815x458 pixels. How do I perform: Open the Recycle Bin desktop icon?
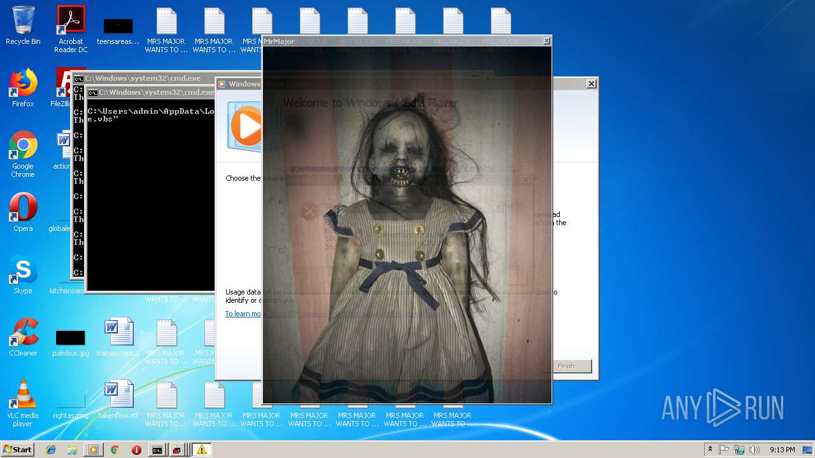click(x=23, y=25)
